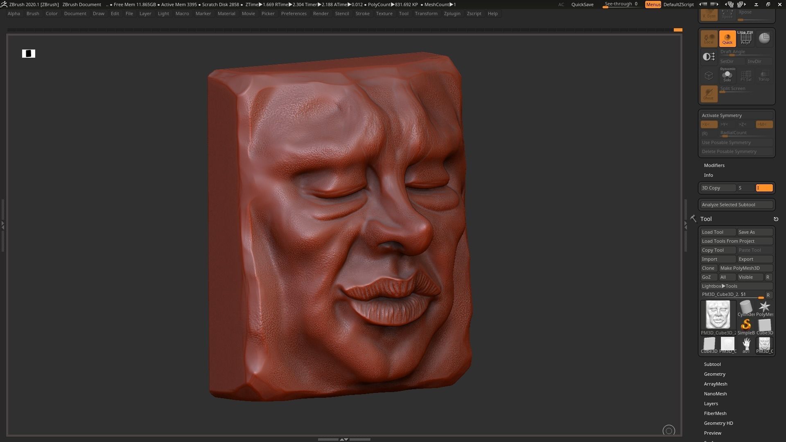The height and width of the screenshot is (442, 786).
Task: Expand the Geometry HD section
Action: (718, 423)
